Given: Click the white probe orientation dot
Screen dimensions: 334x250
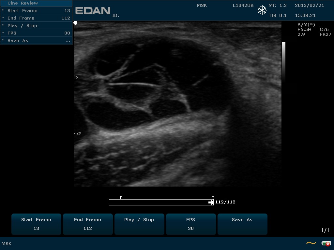Looking at the screenshot, I should click(x=76, y=23).
